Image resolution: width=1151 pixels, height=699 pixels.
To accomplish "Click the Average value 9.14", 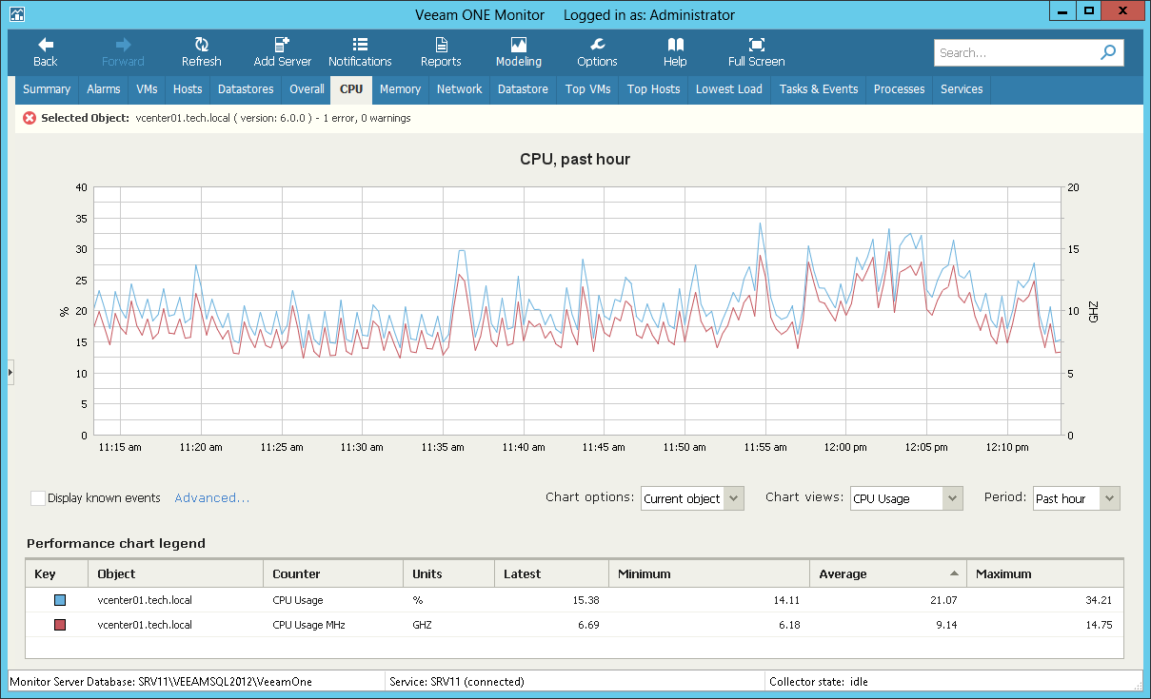I will pyautogui.click(x=944, y=625).
